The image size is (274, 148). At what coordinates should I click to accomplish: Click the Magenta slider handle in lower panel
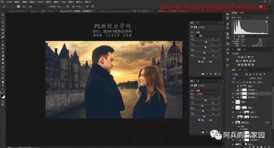202,106
